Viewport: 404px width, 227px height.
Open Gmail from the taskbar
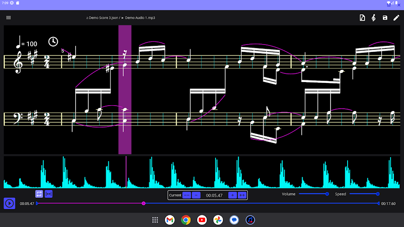[170, 220]
